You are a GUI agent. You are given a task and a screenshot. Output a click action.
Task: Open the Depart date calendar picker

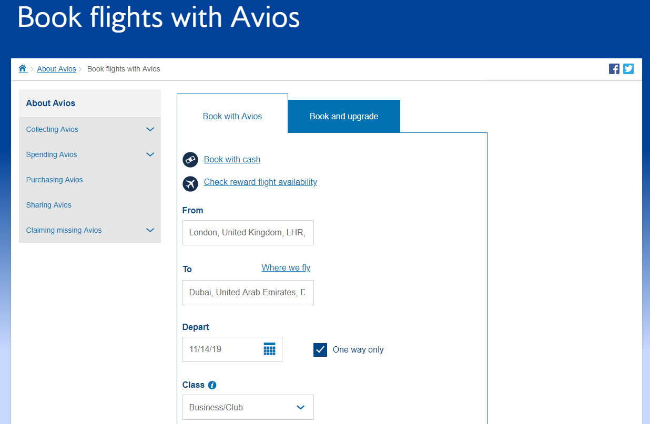[269, 349]
